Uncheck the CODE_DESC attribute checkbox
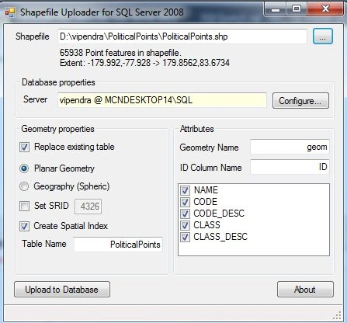This screenshot has width=347, height=323. (185, 214)
